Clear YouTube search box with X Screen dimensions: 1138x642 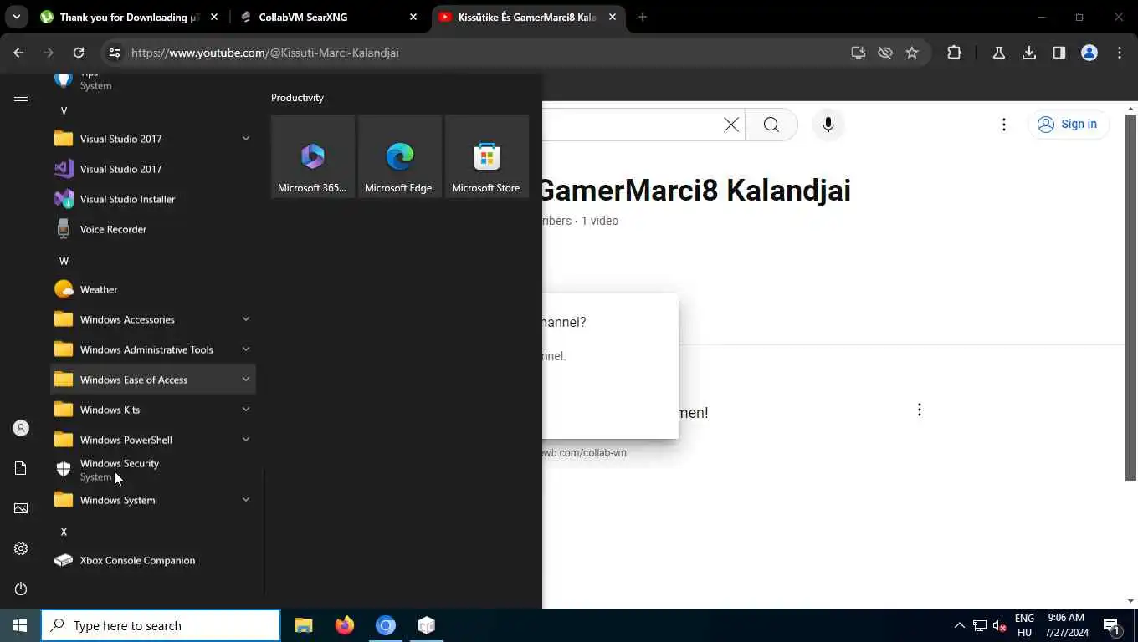click(730, 125)
